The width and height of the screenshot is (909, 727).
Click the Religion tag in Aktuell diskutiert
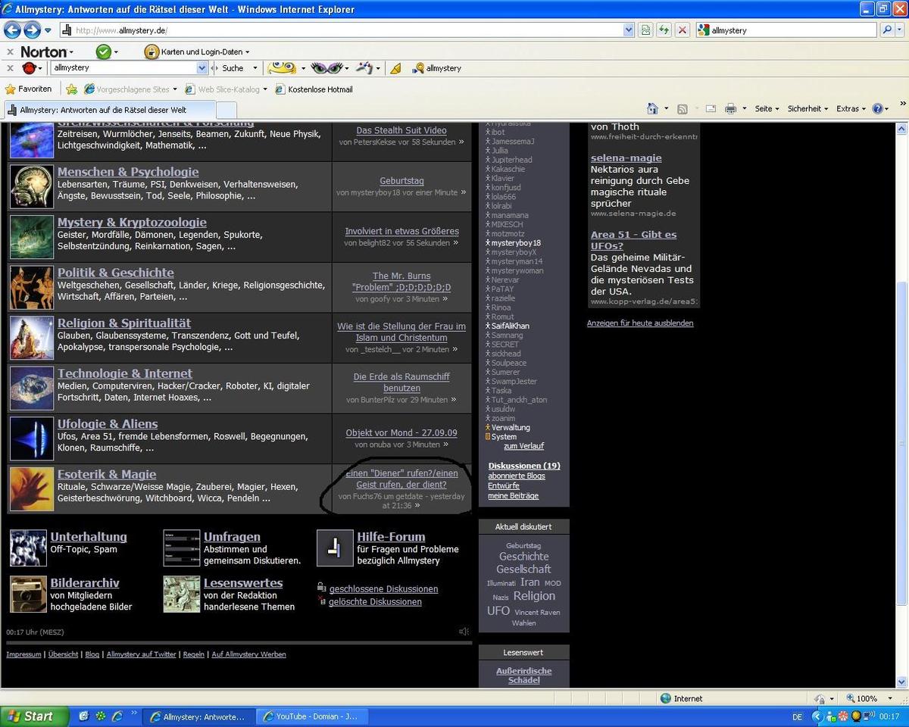pos(534,596)
